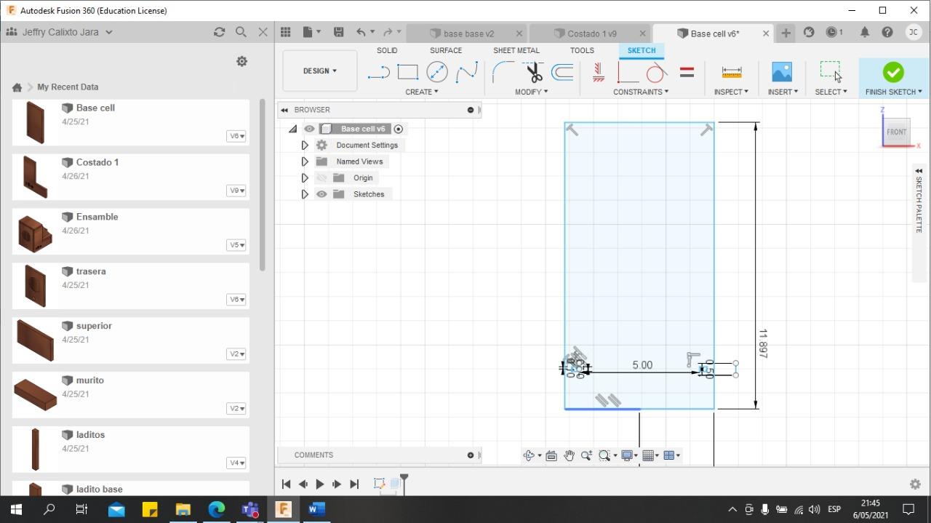Undo the last action
The image size is (931, 523).
click(x=361, y=32)
